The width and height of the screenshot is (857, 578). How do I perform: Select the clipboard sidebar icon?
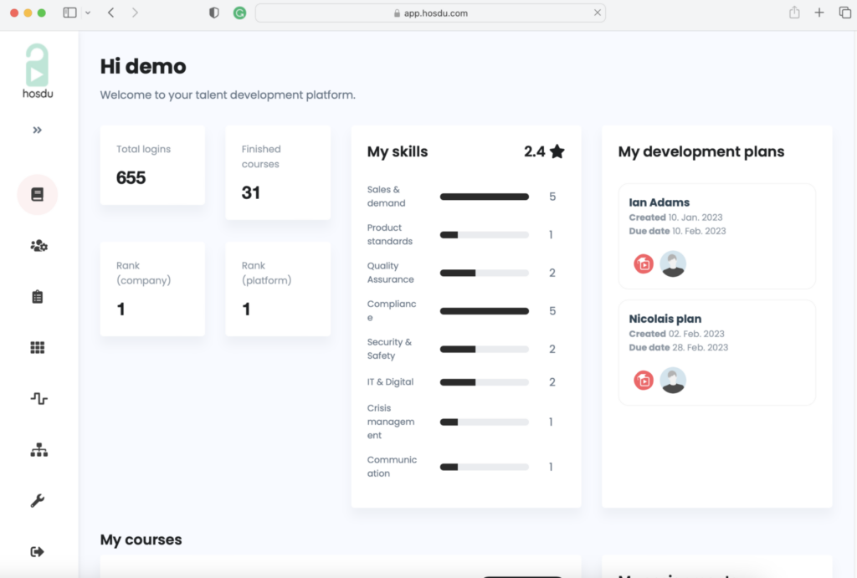click(x=38, y=297)
